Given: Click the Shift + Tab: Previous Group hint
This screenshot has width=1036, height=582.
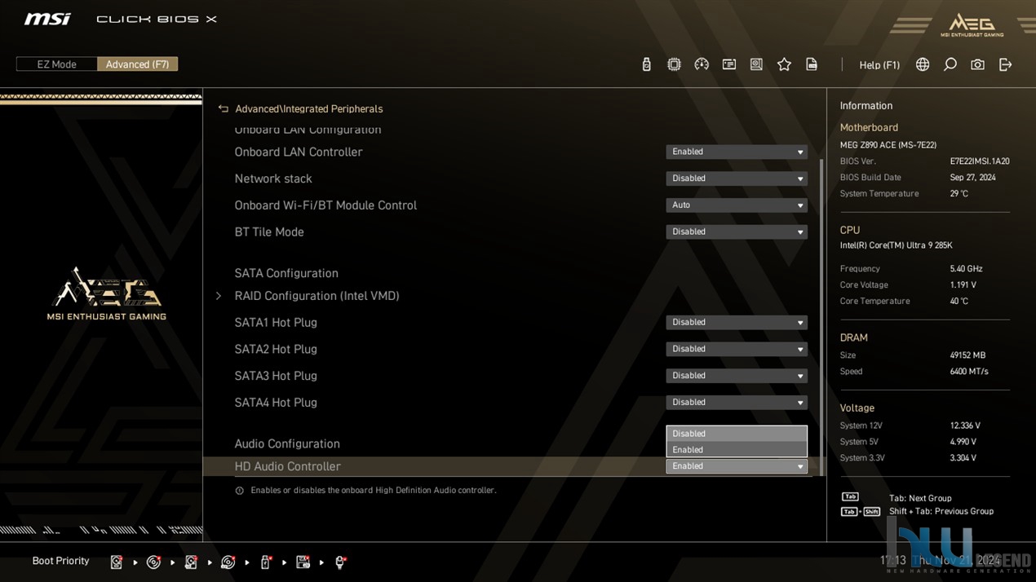Looking at the screenshot, I should coord(941,511).
